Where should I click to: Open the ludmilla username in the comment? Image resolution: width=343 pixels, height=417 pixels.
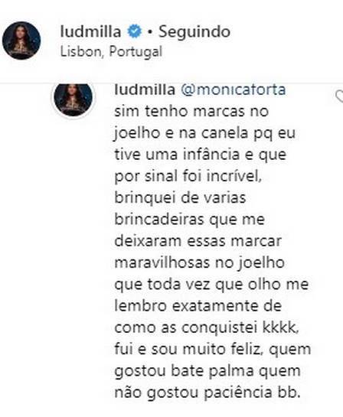[145, 90]
